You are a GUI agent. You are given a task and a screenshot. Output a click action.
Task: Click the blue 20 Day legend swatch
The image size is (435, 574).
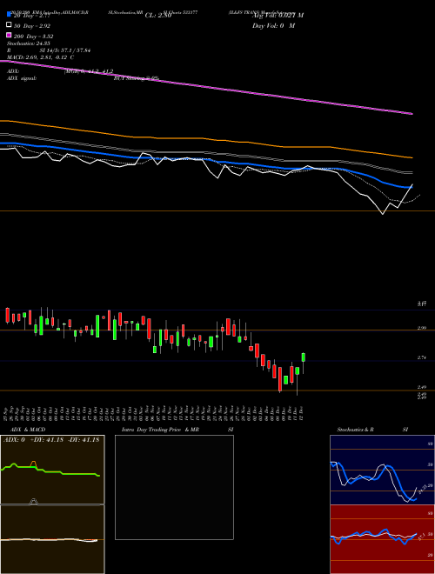pyautogui.click(x=10, y=15)
